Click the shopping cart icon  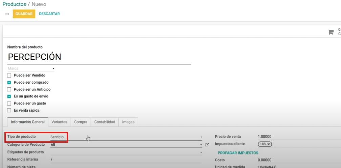tap(331, 32)
